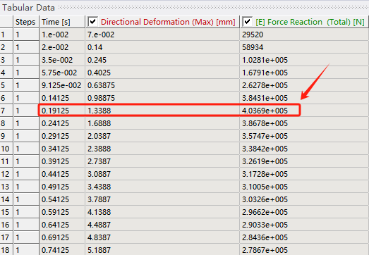This screenshot has width=369, height=255.
Task: Select force cell 1.0281e+005
Action: click(x=305, y=60)
